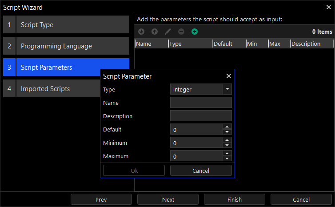
Task: Click the Finish button
Action: click(235, 199)
